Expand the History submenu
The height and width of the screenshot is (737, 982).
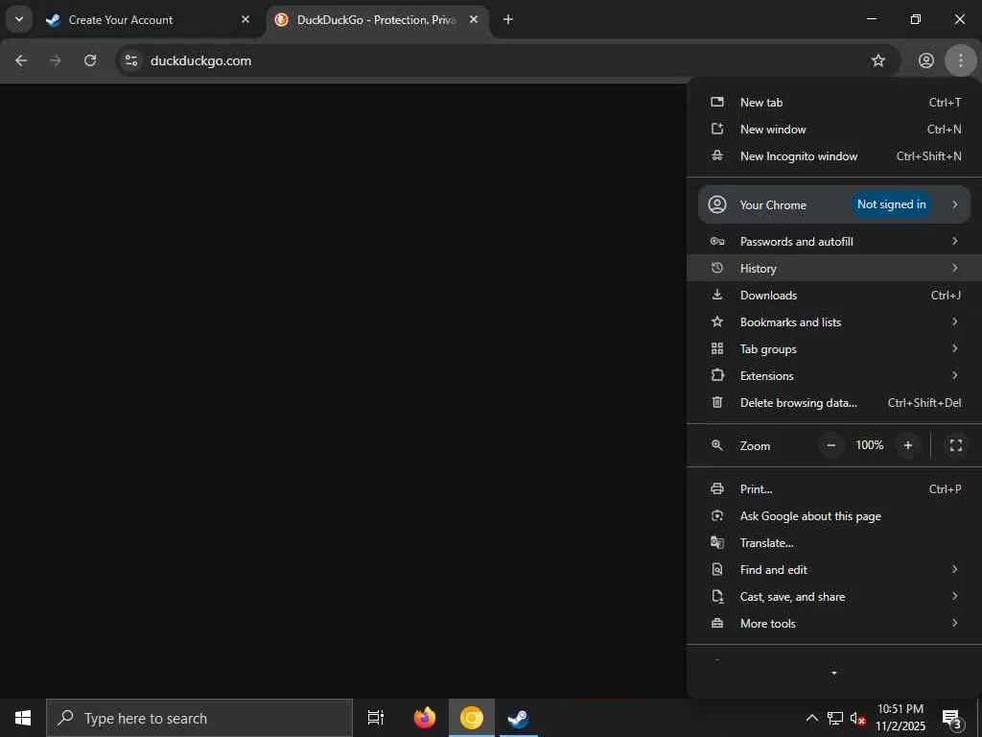(x=835, y=269)
